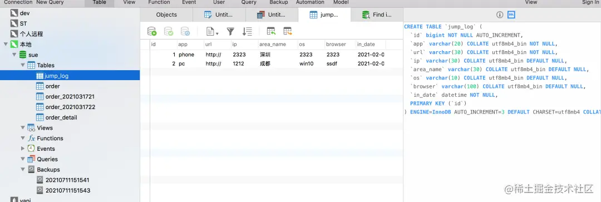Select the order_detail table
The height and width of the screenshot is (202, 601).
pos(61,117)
